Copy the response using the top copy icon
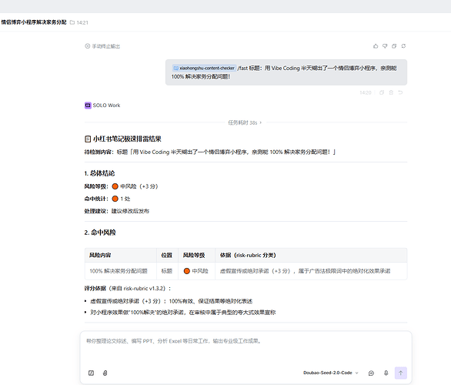 point(394,46)
